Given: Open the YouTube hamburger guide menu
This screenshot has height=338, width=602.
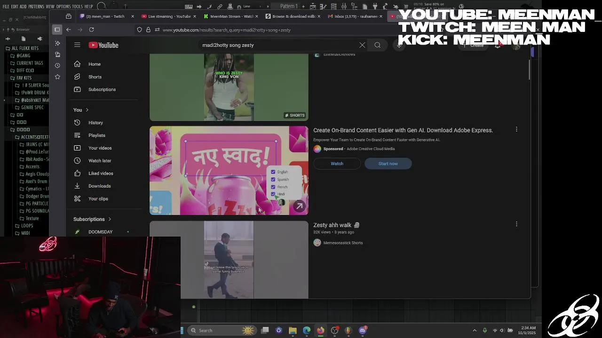Looking at the screenshot, I should click(77, 45).
